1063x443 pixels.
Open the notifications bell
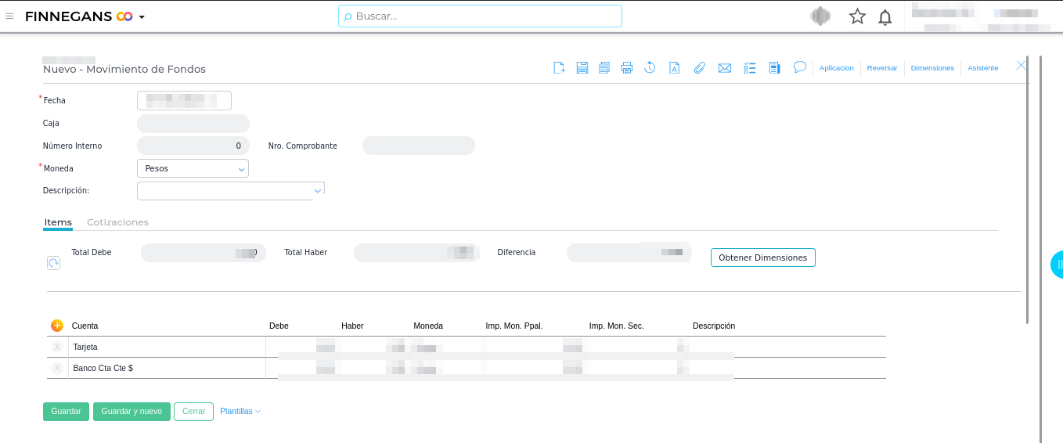coord(885,17)
